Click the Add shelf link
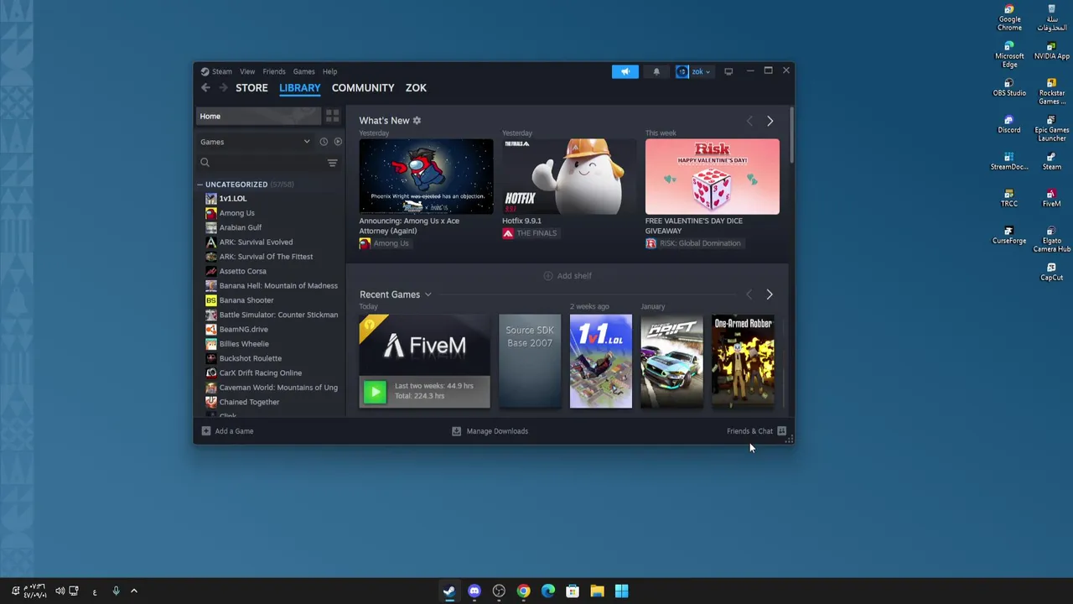 coord(574,275)
